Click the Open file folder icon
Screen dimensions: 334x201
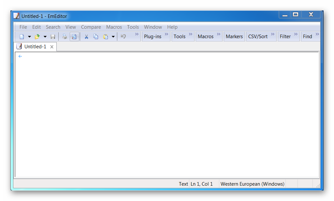pos(37,37)
